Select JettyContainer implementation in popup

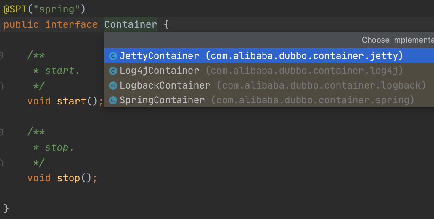pos(269,56)
